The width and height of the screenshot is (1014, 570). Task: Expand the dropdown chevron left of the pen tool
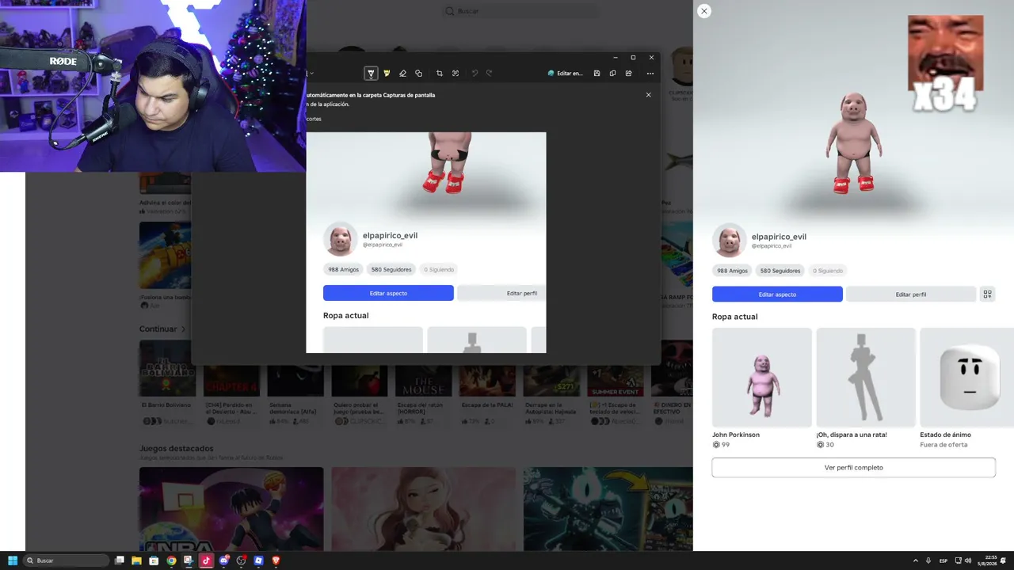tap(311, 74)
